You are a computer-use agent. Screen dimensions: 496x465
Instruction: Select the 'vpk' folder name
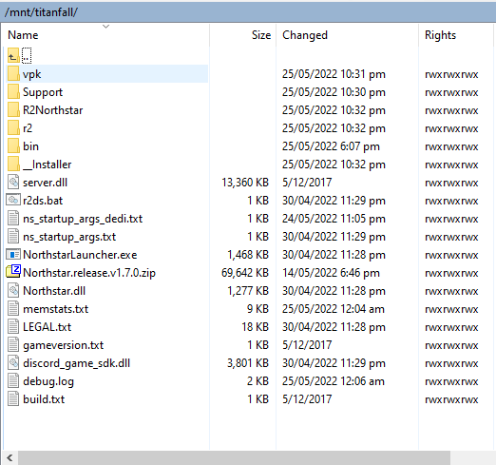point(31,74)
